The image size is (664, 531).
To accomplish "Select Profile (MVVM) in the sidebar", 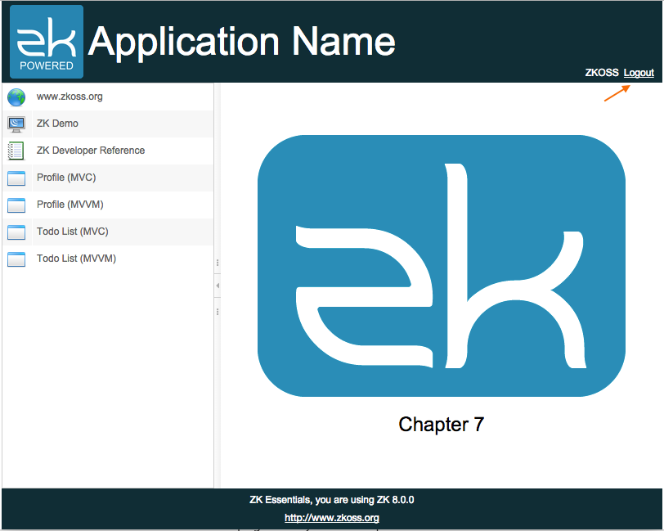I will tap(108, 205).
